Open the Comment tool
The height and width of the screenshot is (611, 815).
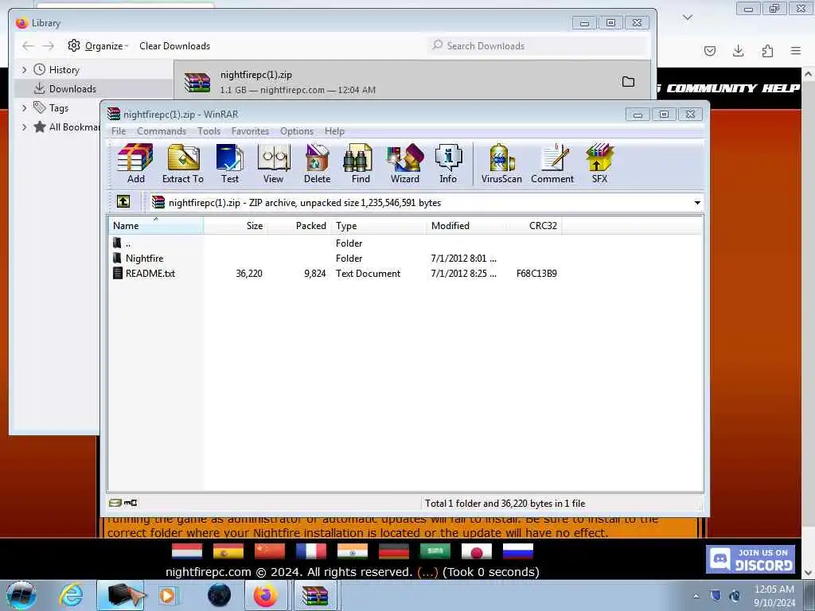tap(552, 164)
